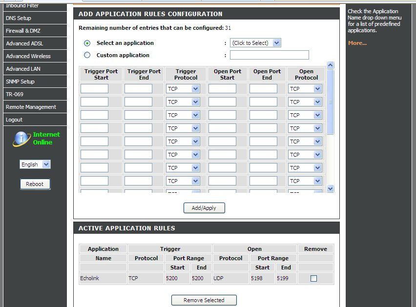The image size is (416, 307).
Task: Go to Firewall & DMZ page
Action: point(35,31)
